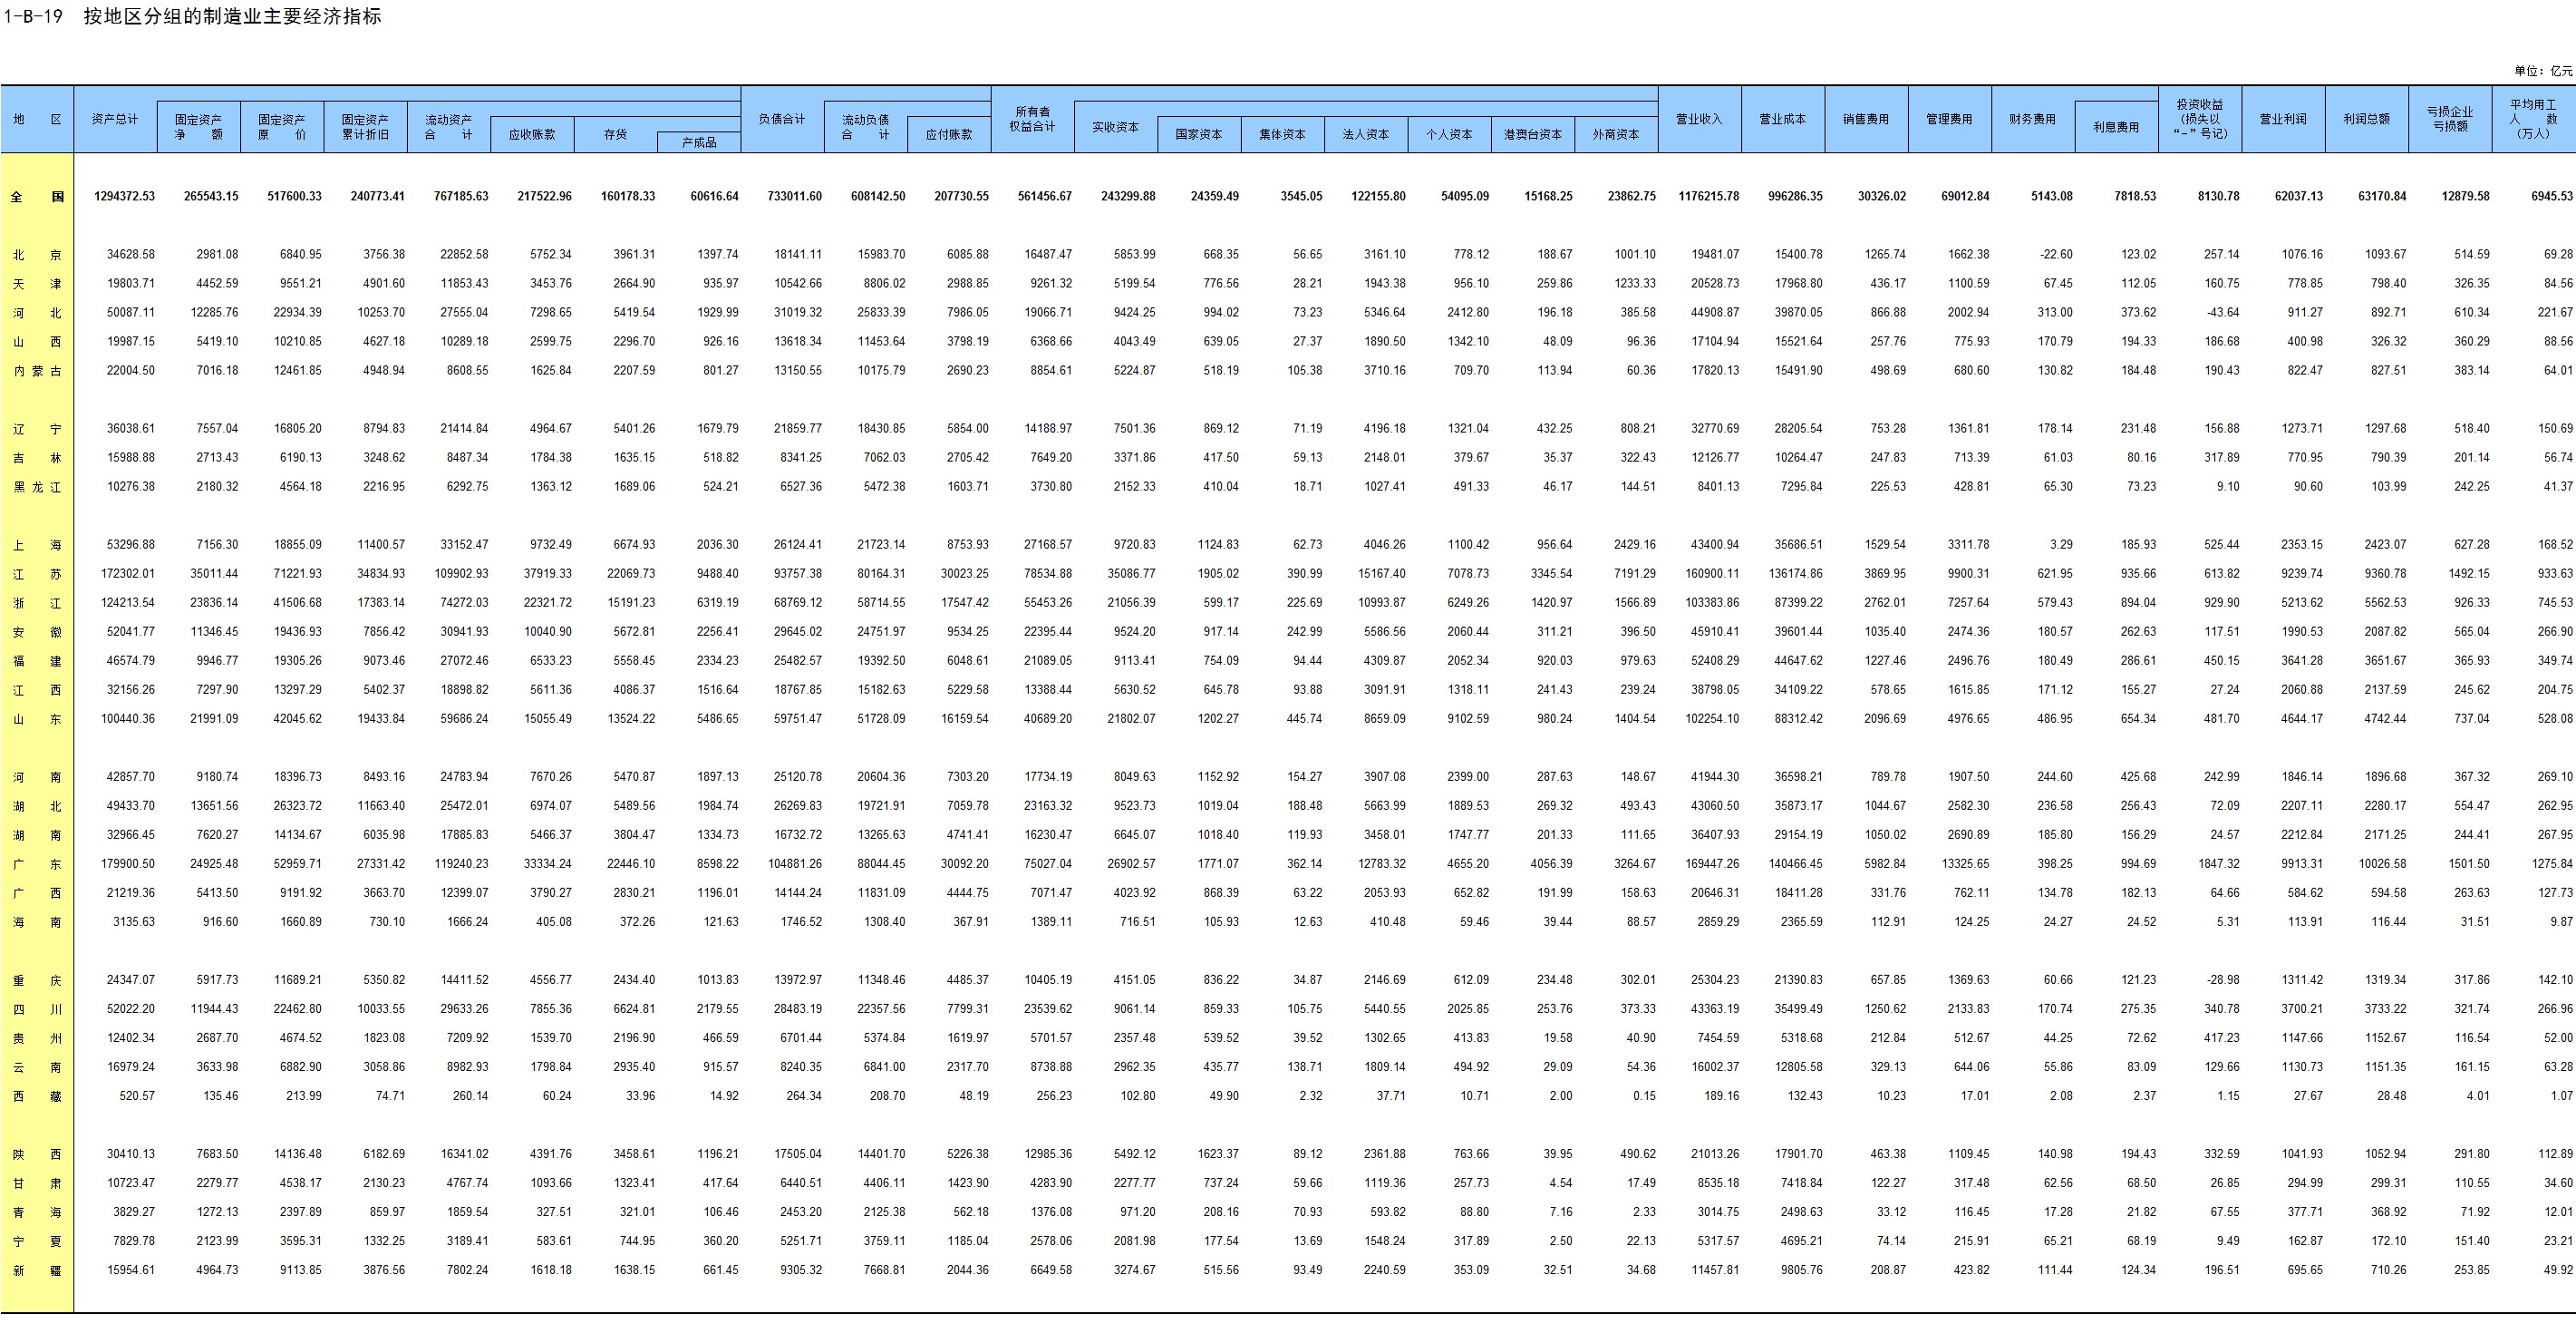Click the 利润总额 header cell

click(2366, 119)
